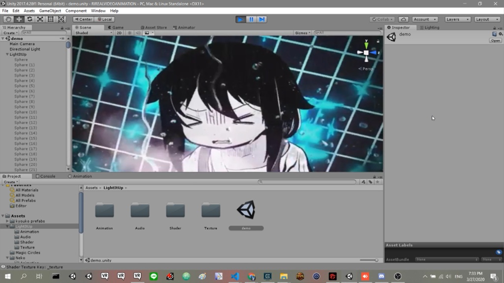Open the Animation folder thumbnail
The height and width of the screenshot is (283, 504).
pos(104,210)
